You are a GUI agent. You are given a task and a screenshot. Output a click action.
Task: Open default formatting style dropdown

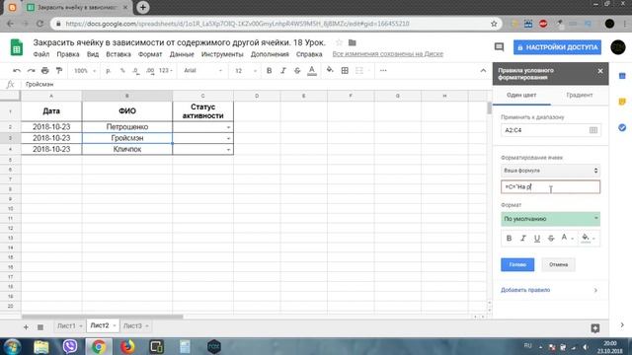550,219
